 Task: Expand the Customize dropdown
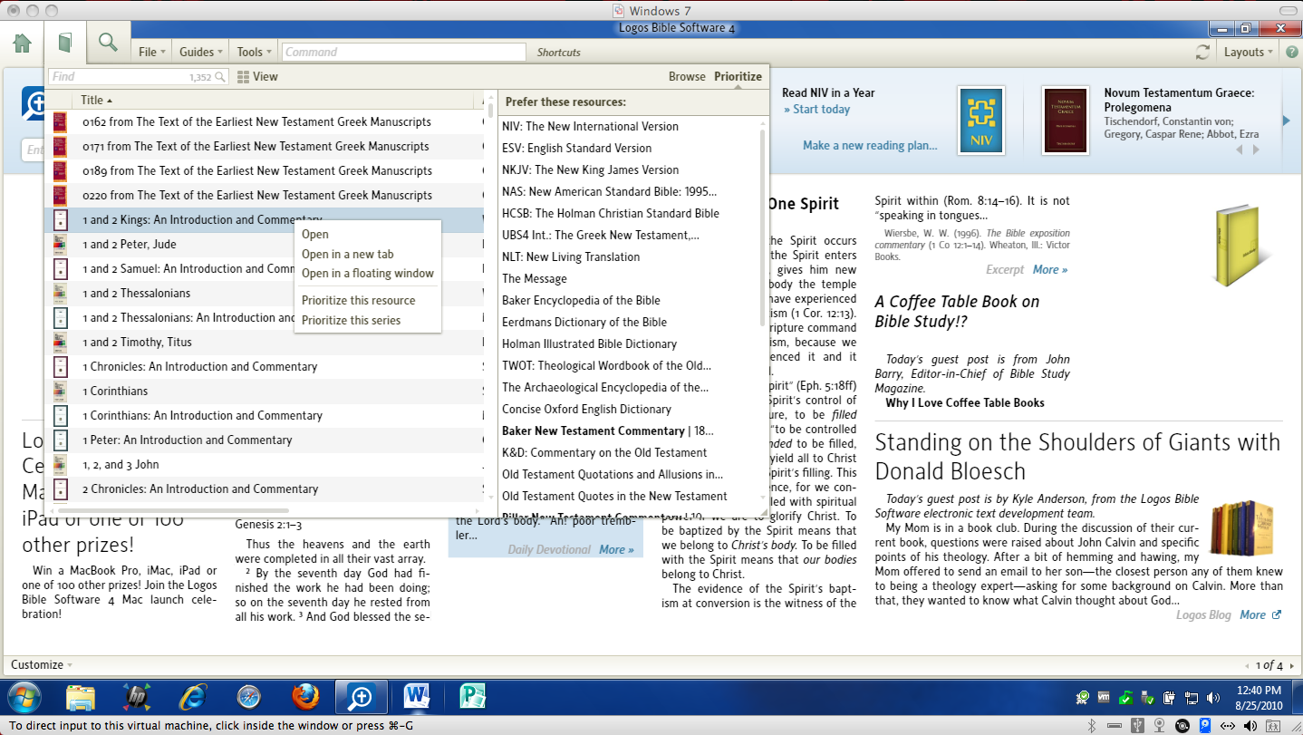42,665
